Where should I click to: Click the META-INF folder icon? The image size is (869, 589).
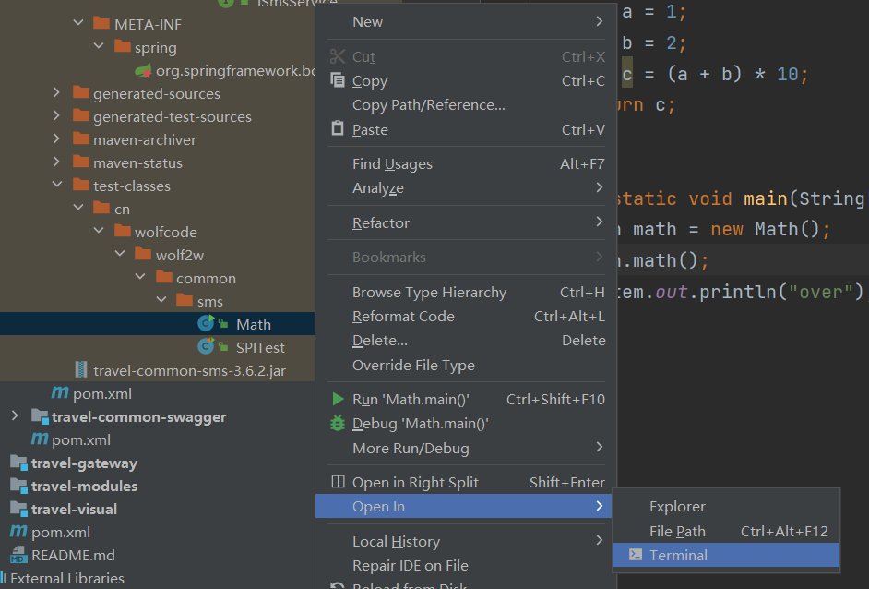tap(101, 23)
